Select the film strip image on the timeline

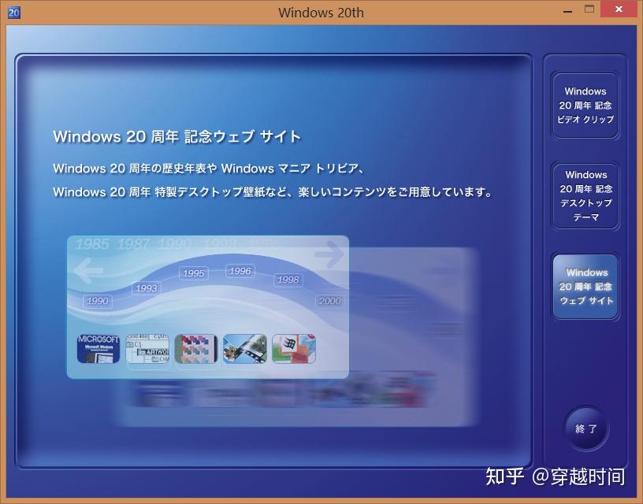point(244,349)
